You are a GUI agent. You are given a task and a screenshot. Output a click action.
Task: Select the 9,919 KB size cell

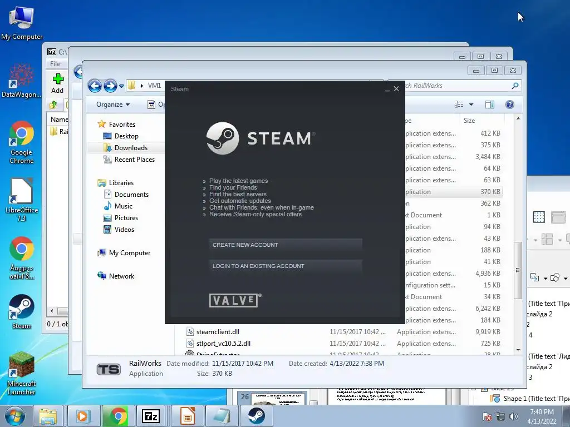click(x=488, y=332)
